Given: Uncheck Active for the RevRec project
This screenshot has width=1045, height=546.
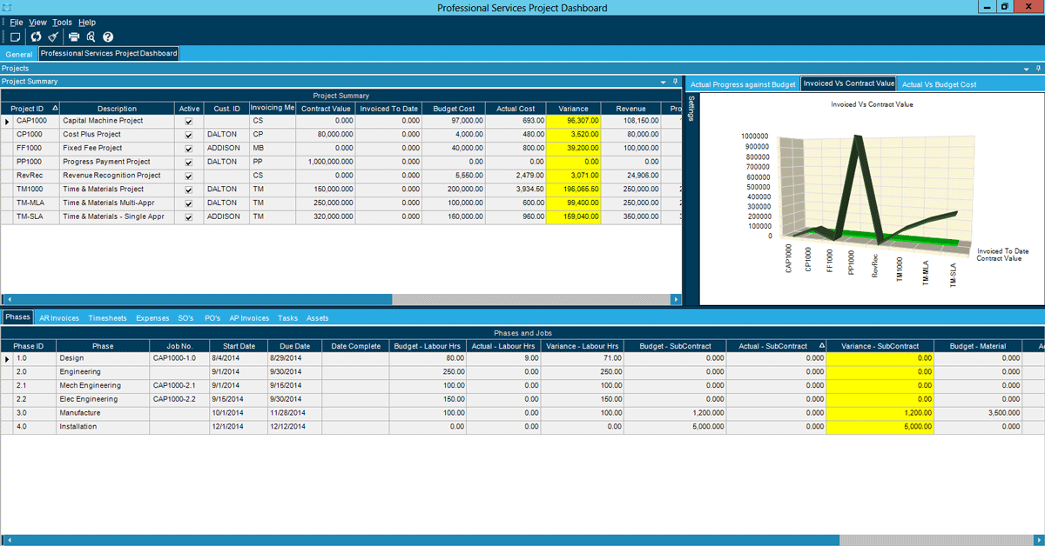Looking at the screenshot, I should tap(188, 175).
